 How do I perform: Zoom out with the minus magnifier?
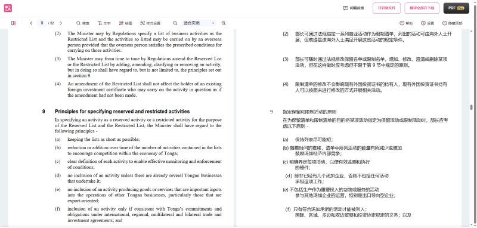click(175, 23)
